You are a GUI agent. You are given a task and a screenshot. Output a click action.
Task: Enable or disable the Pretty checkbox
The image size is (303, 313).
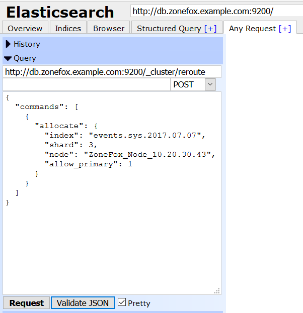click(x=122, y=302)
